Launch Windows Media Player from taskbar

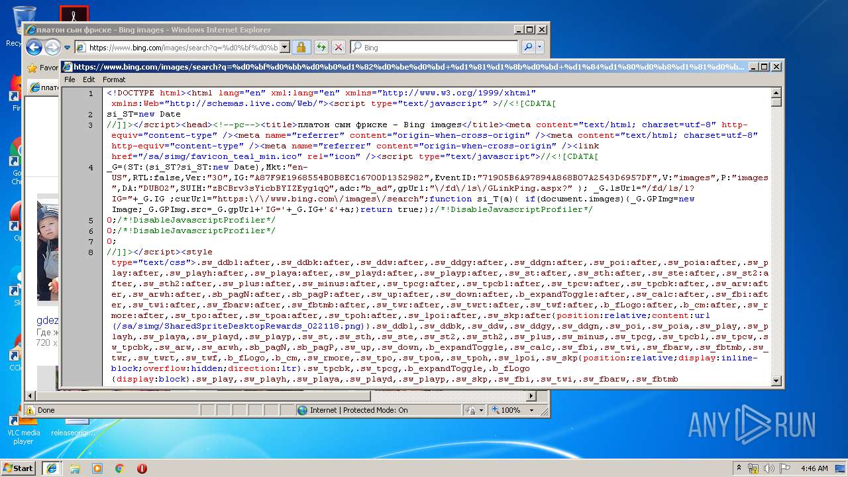coord(97,468)
